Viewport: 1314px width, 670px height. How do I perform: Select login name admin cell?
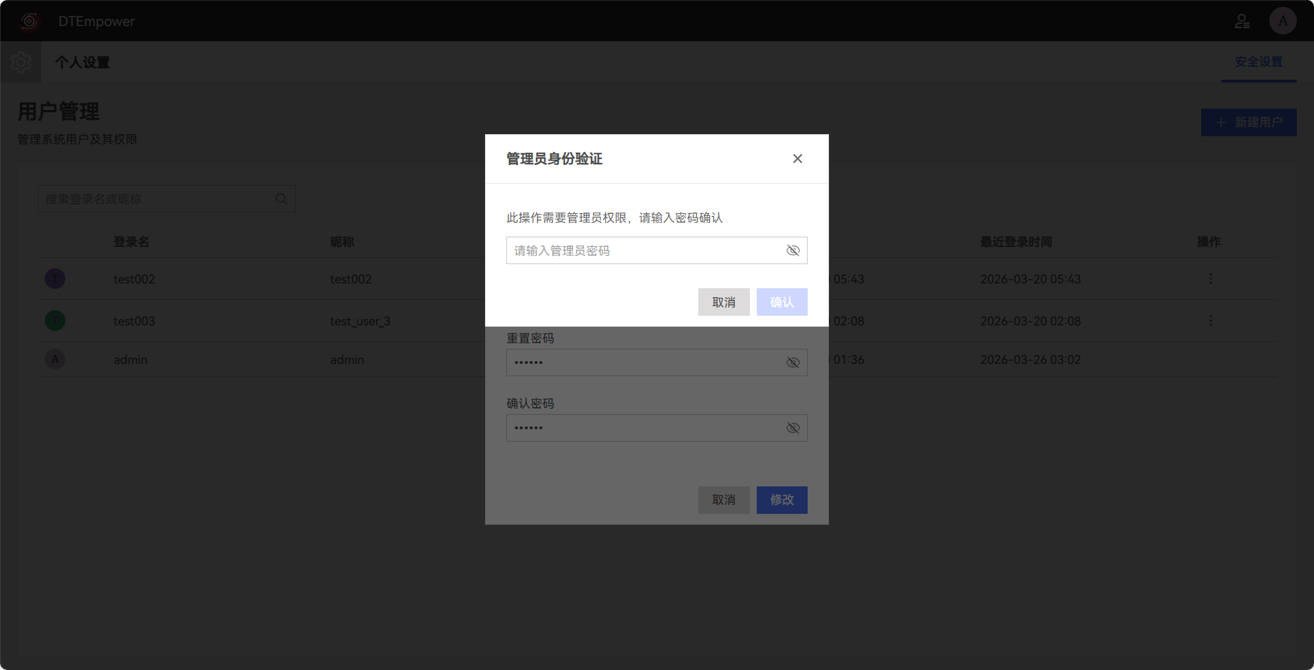[x=131, y=360]
